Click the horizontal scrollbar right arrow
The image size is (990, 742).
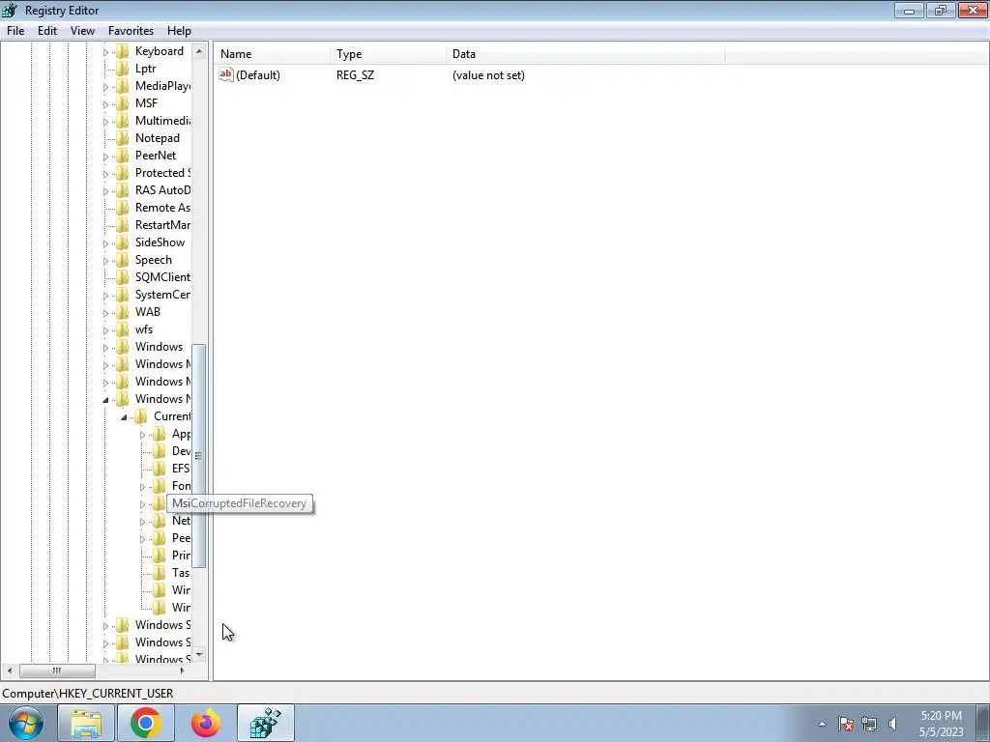(x=183, y=671)
